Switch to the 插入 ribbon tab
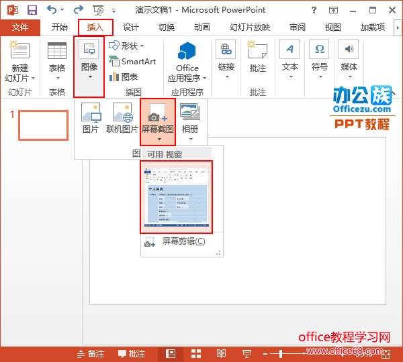The image size is (403, 362). coord(95,27)
